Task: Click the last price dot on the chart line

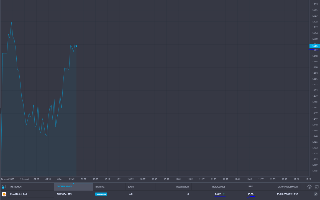Action: point(76,46)
